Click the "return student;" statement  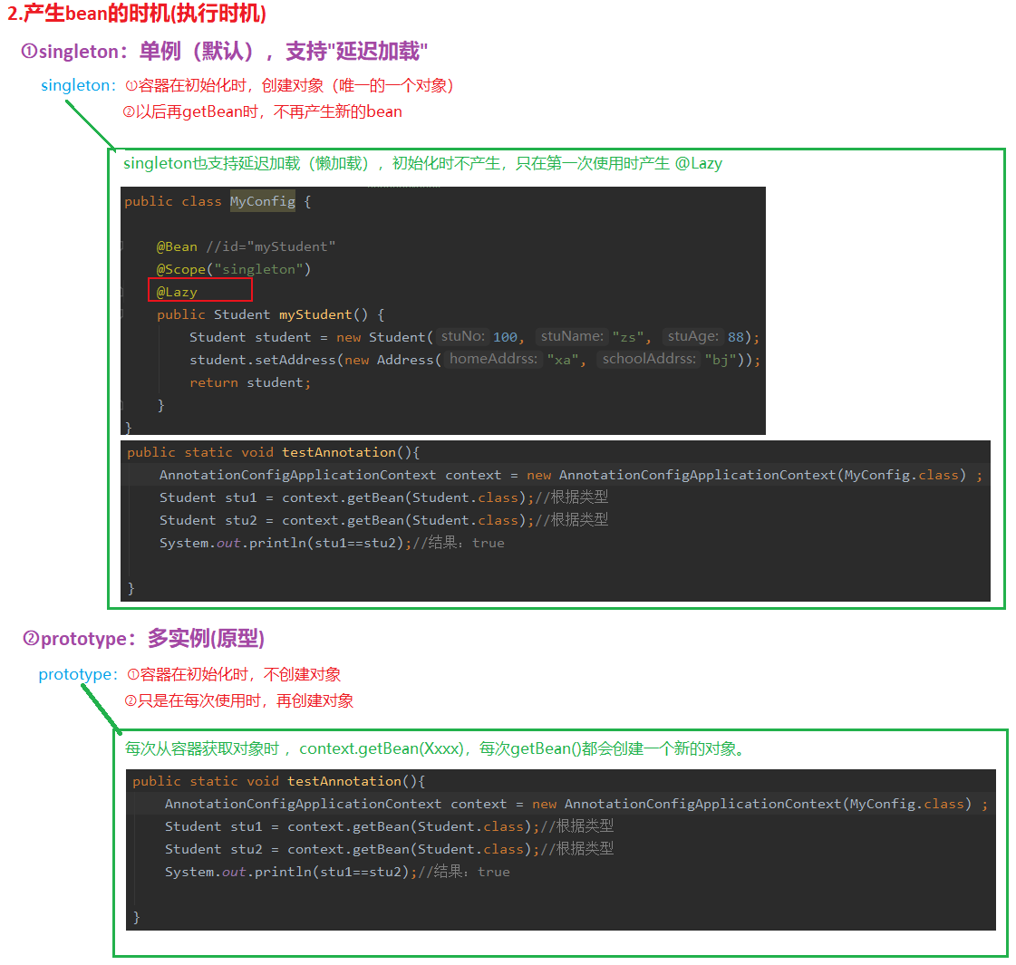tap(249, 382)
